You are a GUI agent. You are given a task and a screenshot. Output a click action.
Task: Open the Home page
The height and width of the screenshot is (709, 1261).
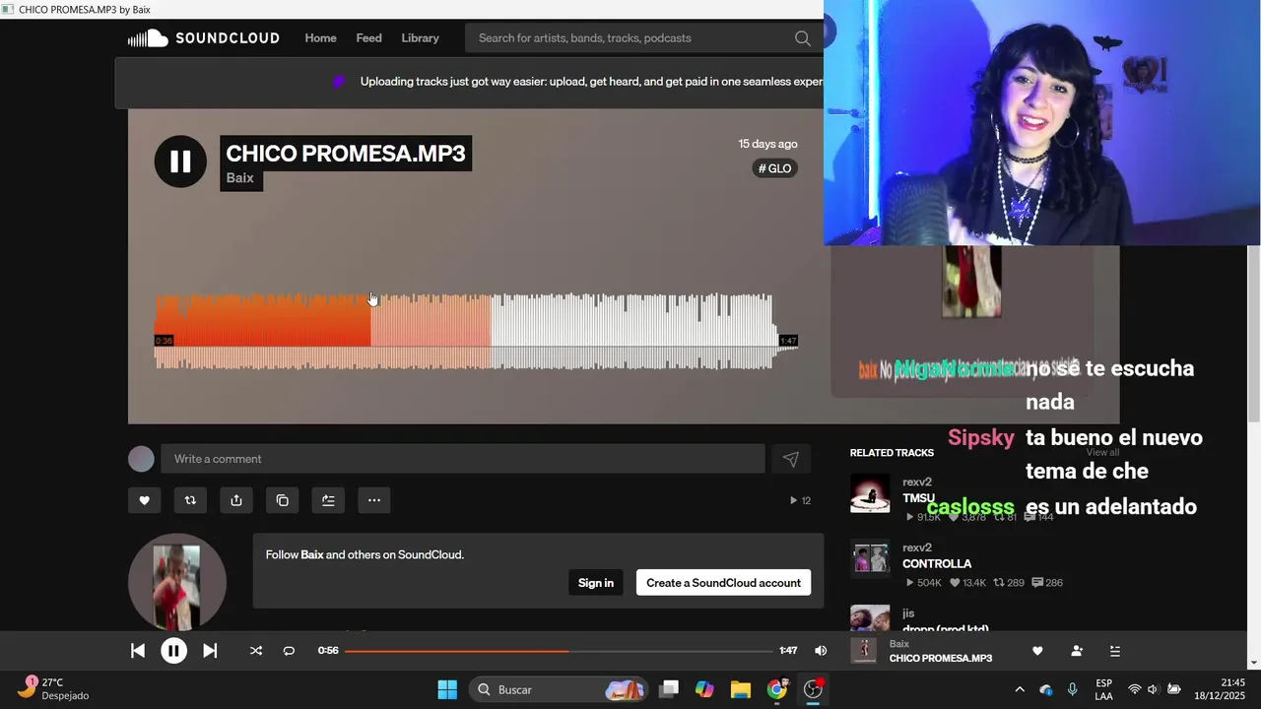click(x=320, y=38)
